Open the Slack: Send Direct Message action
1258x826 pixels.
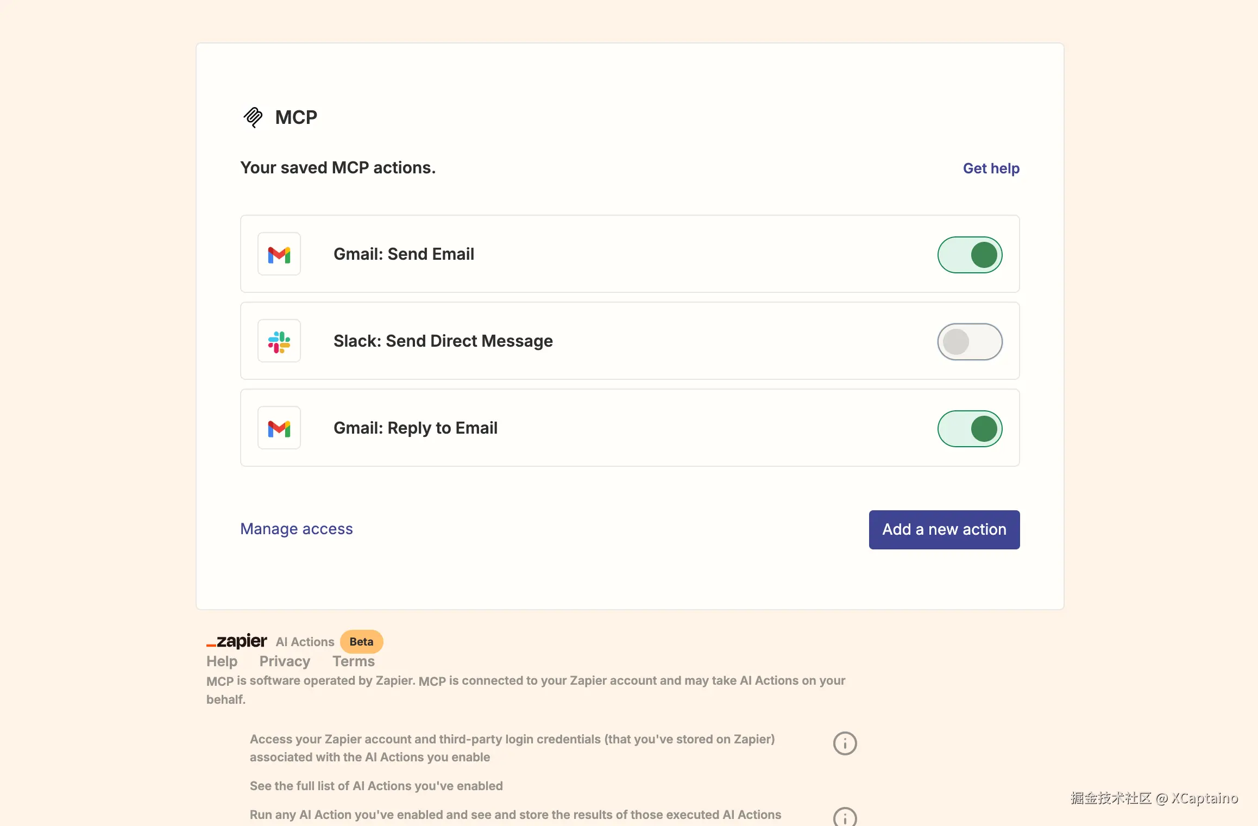coord(443,341)
